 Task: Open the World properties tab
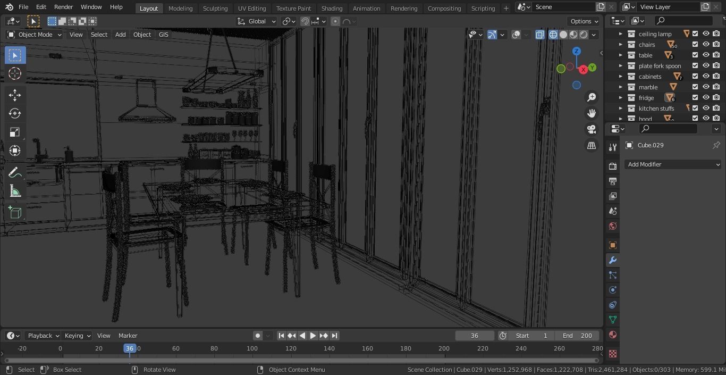[x=613, y=226]
